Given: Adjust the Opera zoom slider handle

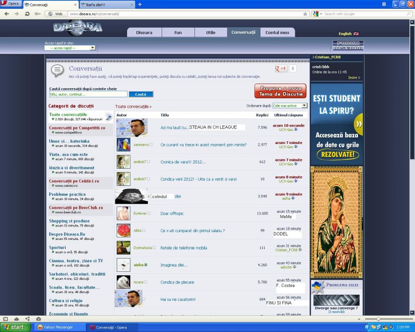Looking at the screenshot, I should pyautogui.click(x=378, y=319).
